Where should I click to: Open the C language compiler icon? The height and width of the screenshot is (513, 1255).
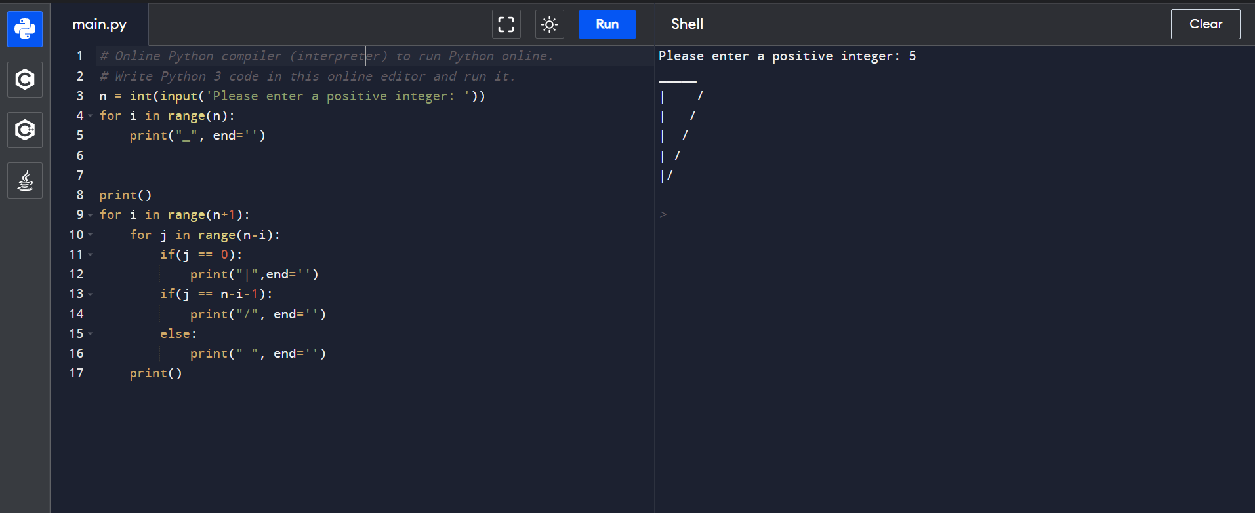25,79
